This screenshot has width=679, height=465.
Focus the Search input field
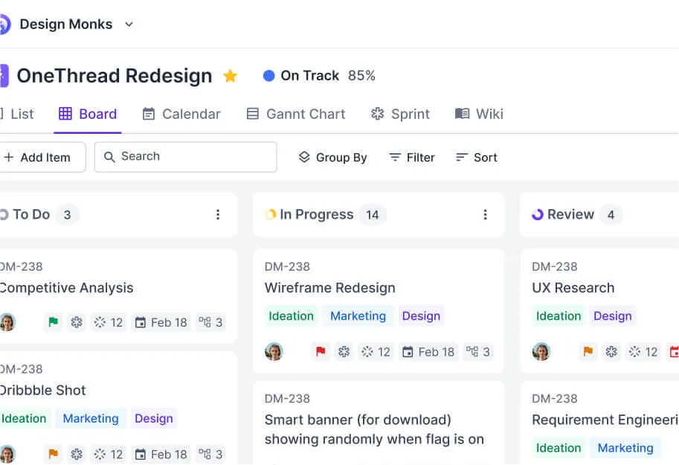(x=186, y=157)
